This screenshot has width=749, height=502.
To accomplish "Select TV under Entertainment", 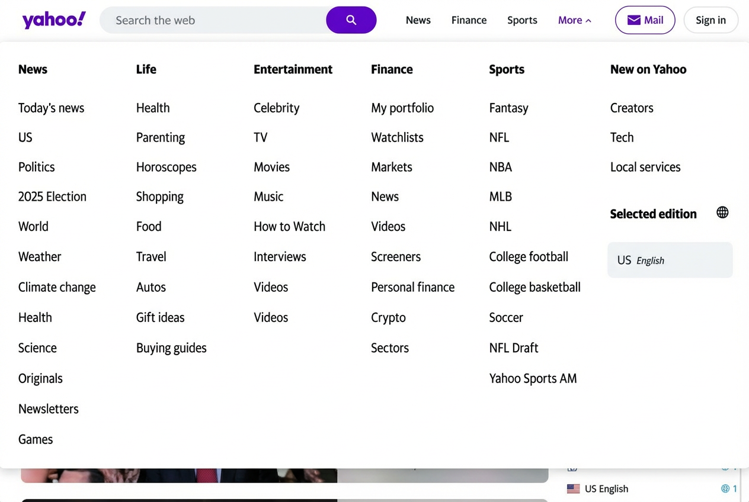I will [x=261, y=137].
